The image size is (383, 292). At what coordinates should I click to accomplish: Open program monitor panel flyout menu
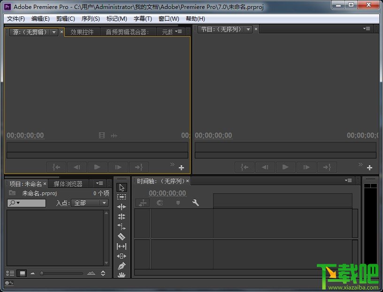click(367, 28)
